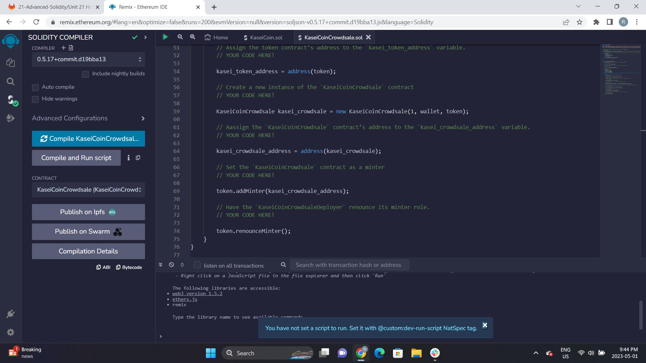646x363 pixels.
Task: Check Include nightly builds
Action: [x=85, y=74]
